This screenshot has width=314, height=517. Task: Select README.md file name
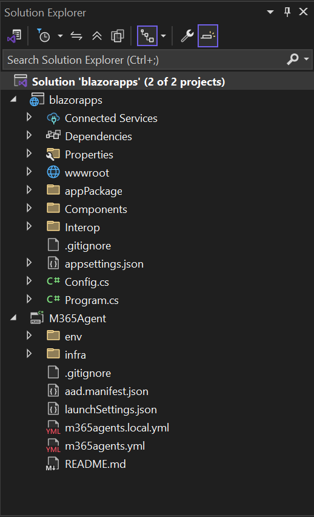95,464
